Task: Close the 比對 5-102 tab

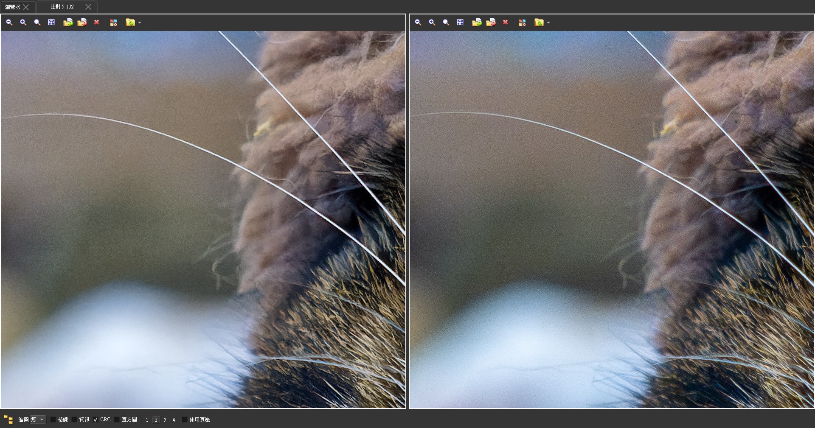Action: [x=88, y=7]
